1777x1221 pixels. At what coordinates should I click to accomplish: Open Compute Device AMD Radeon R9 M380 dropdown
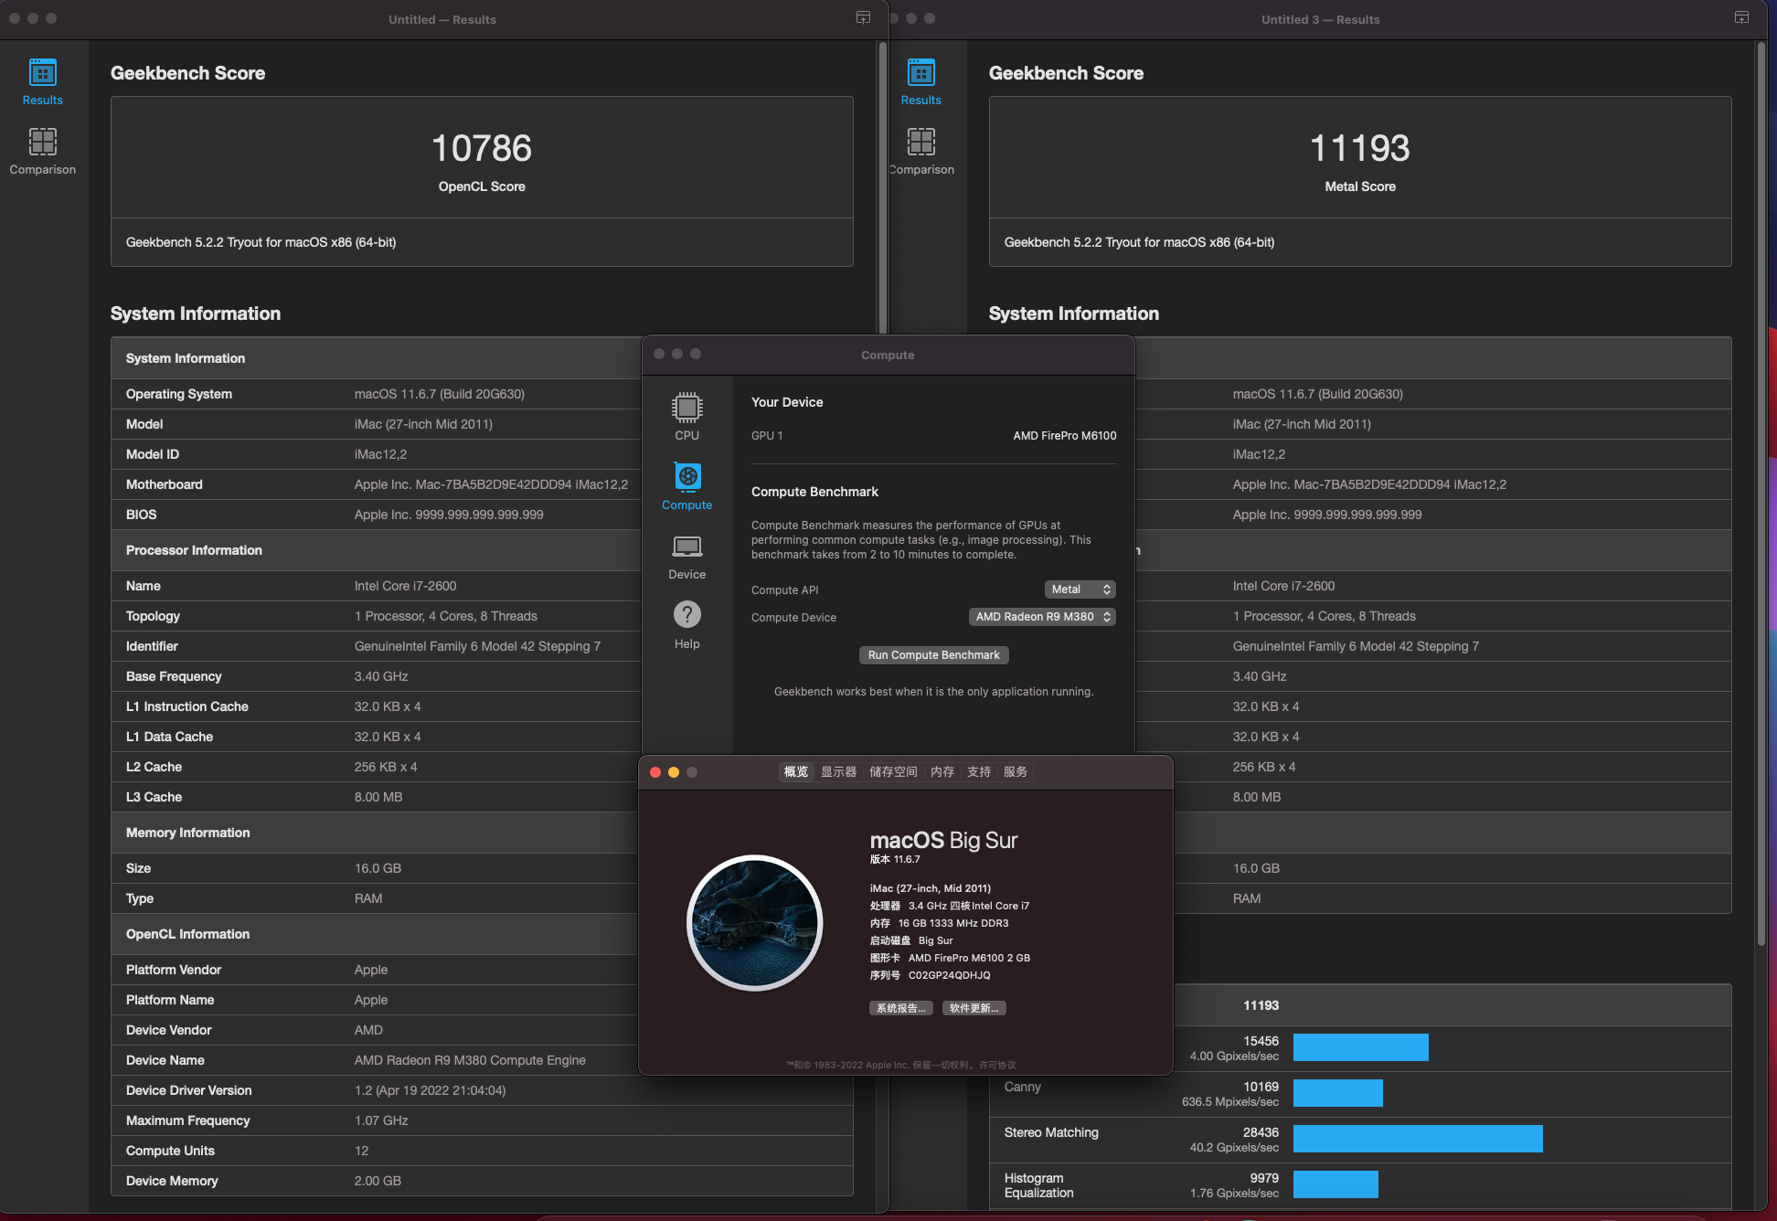pyautogui.click(x=1042, y=617)
